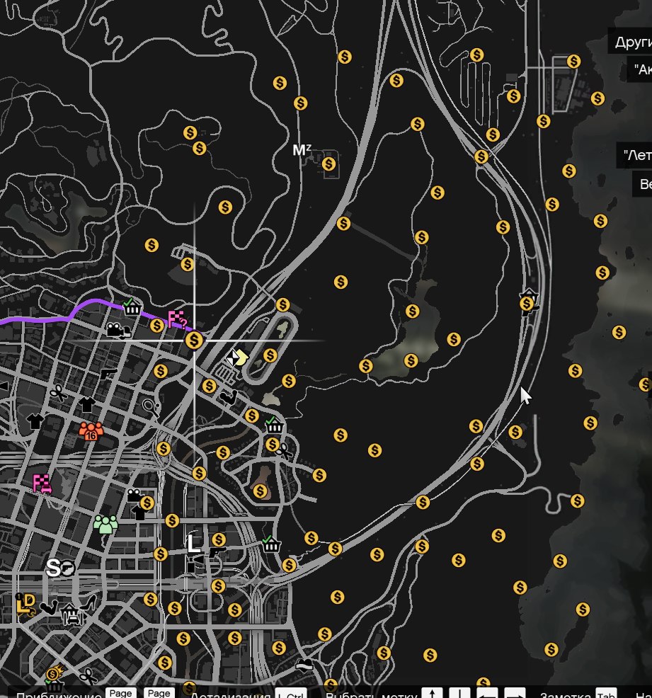Viewport: 652px width, 698px height.
Task: Select the dollar marker inside the racetrack oval
Action: pyautogui.click(x=270, y=355)
